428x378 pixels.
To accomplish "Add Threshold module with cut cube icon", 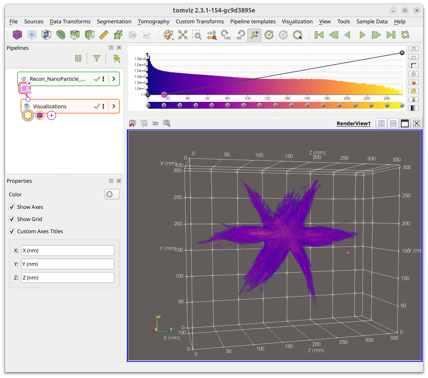I will coord(75,34).
